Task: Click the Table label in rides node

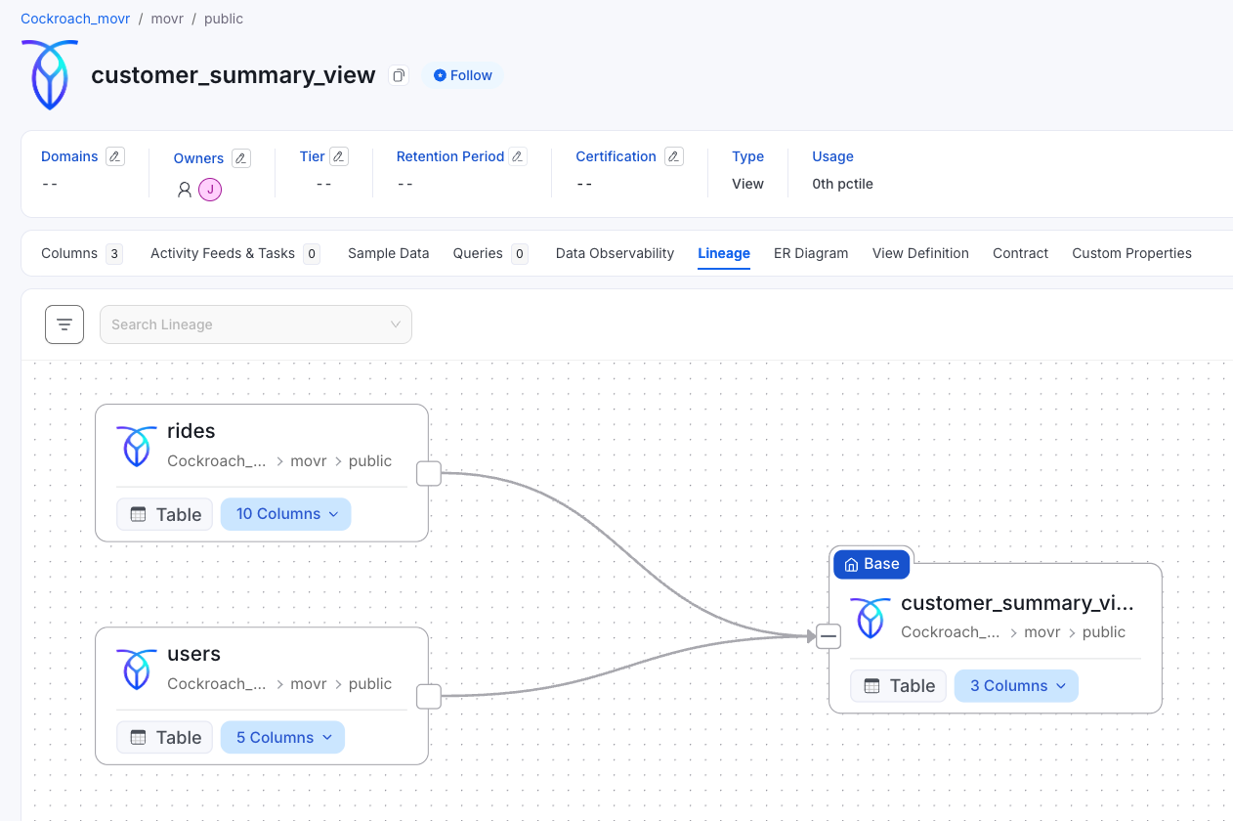Action: [x=165, y=514]
